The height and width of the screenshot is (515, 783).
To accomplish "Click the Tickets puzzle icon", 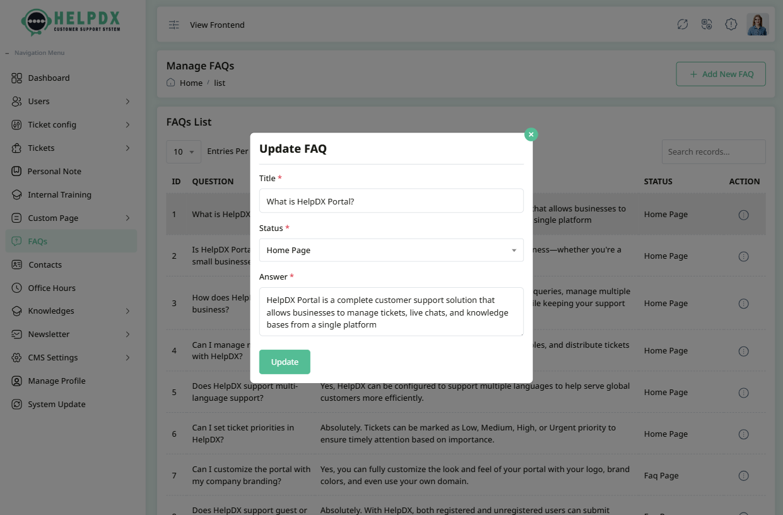I will coord(16,148).
